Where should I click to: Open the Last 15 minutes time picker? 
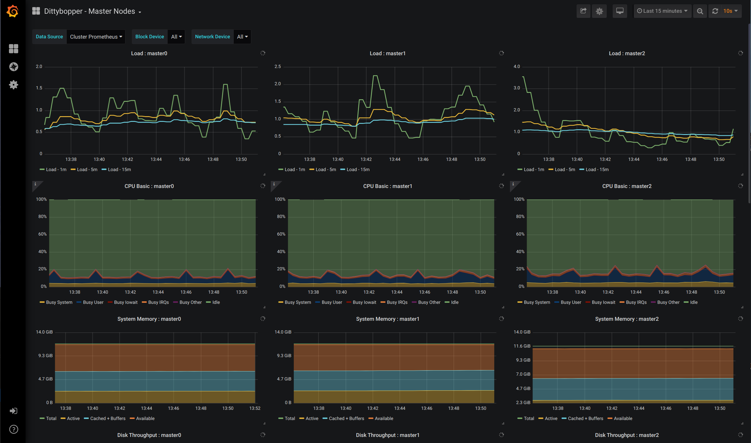[663, 11]
